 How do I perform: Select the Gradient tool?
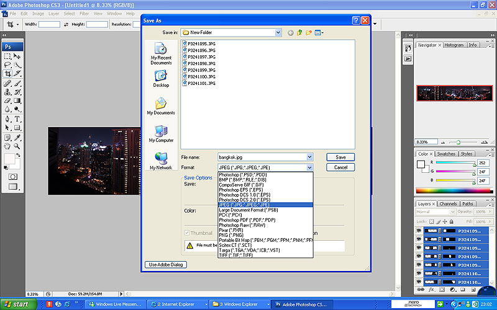click(x=17, y=100)
